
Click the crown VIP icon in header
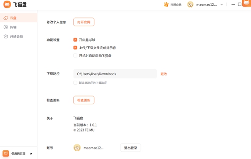(x=166, y=5)
